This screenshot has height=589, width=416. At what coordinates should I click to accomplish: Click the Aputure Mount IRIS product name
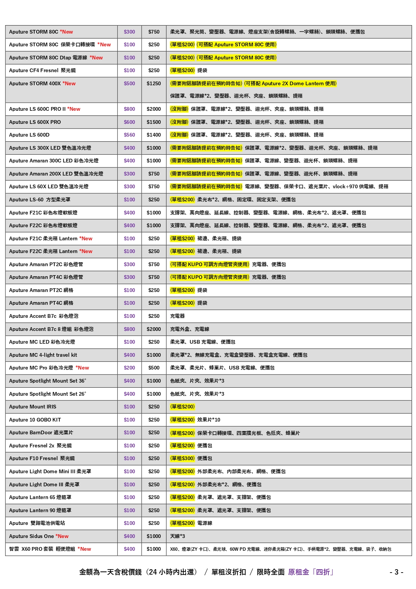33,407
